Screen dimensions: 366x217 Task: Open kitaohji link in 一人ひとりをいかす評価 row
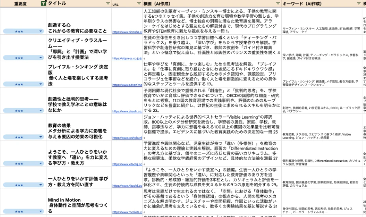pos(127,185)
